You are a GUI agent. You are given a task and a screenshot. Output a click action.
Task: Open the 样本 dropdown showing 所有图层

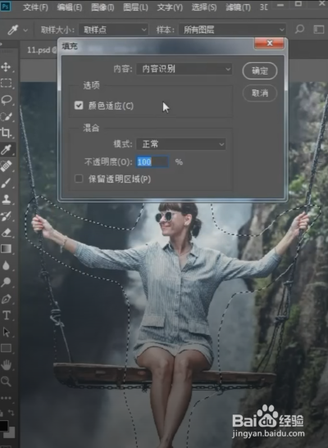point(232,29)
